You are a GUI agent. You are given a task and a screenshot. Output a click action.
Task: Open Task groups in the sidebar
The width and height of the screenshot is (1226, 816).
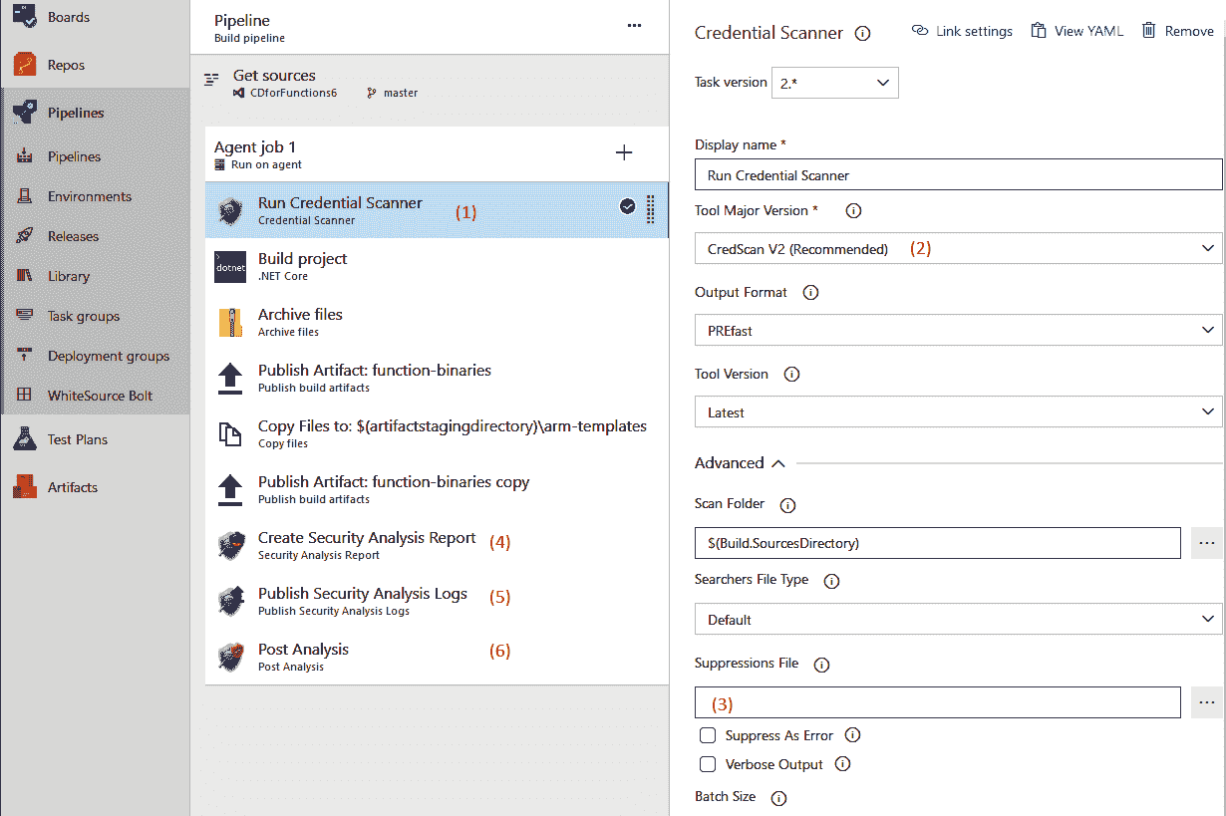pos(84,316)
